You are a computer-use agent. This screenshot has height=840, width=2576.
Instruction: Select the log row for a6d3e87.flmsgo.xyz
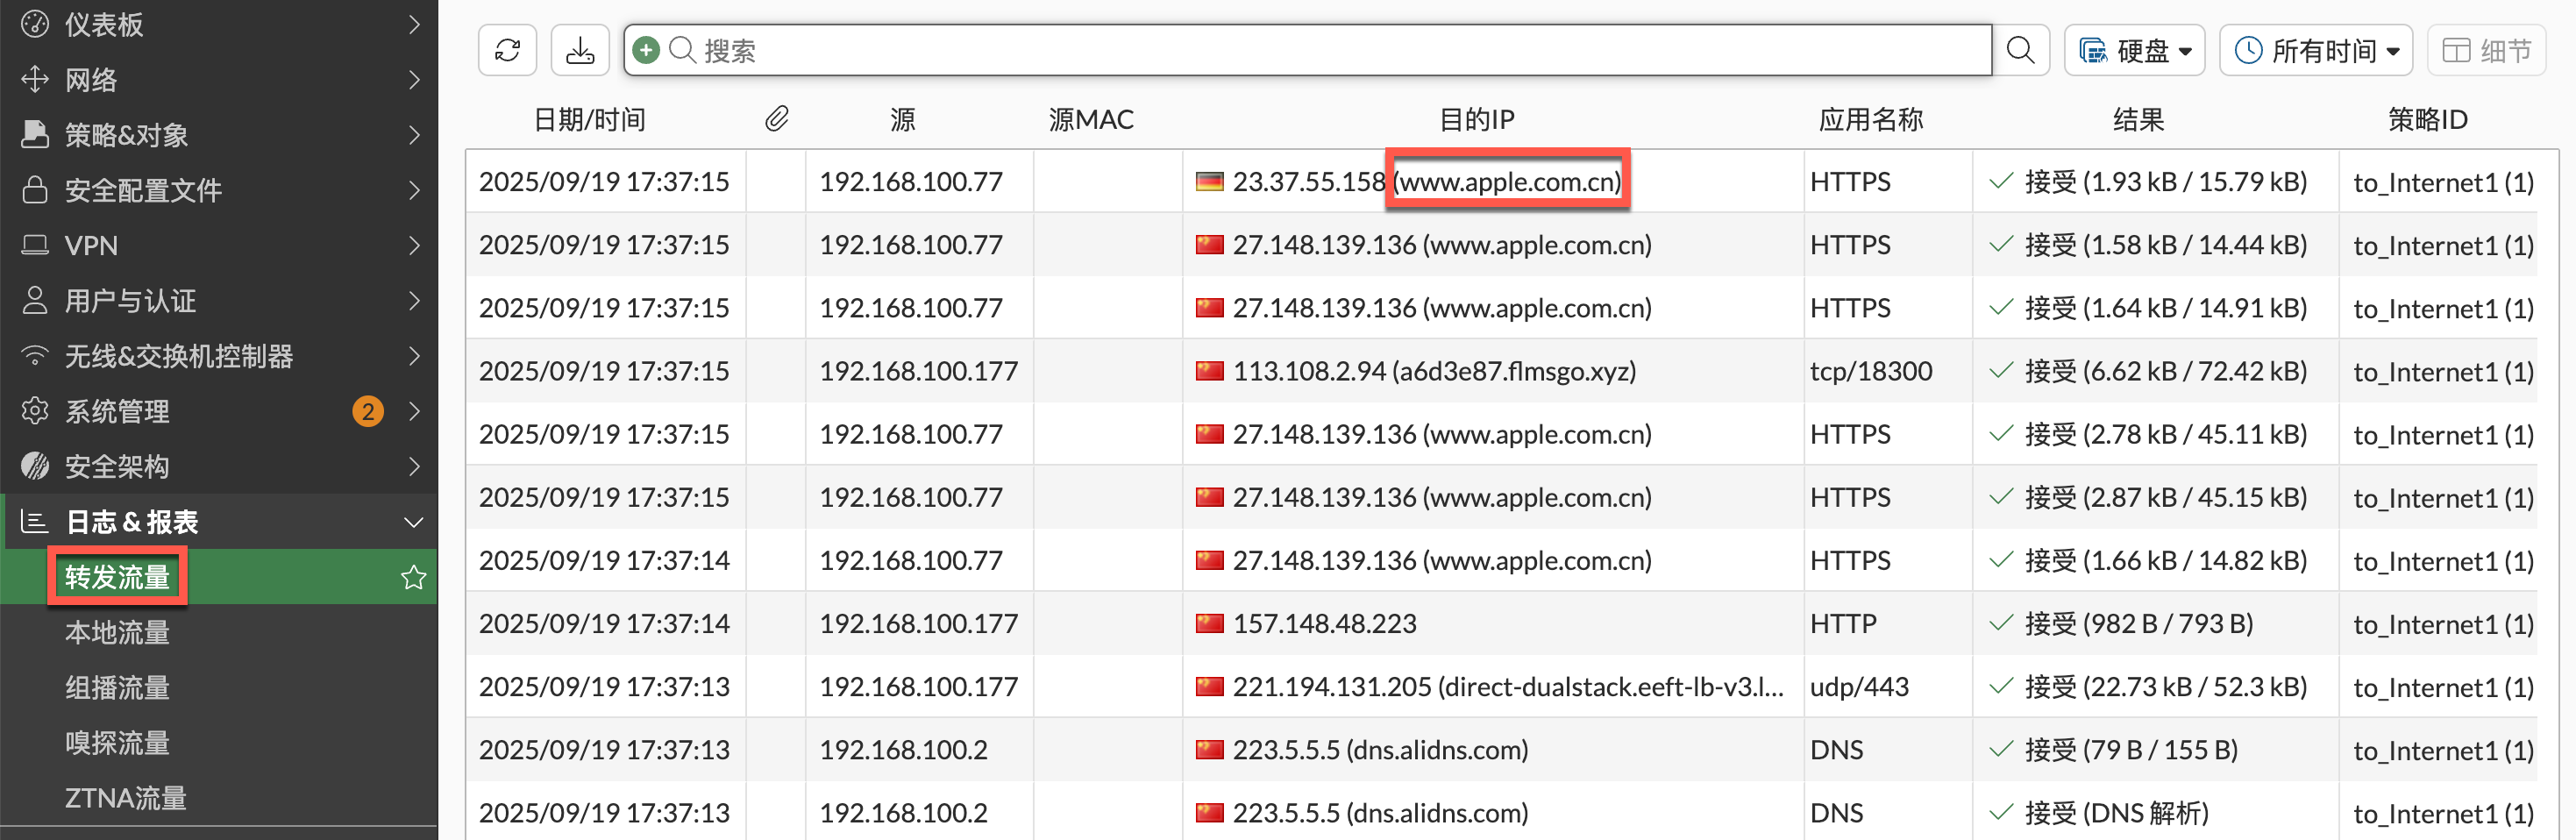pos(1433,371)
